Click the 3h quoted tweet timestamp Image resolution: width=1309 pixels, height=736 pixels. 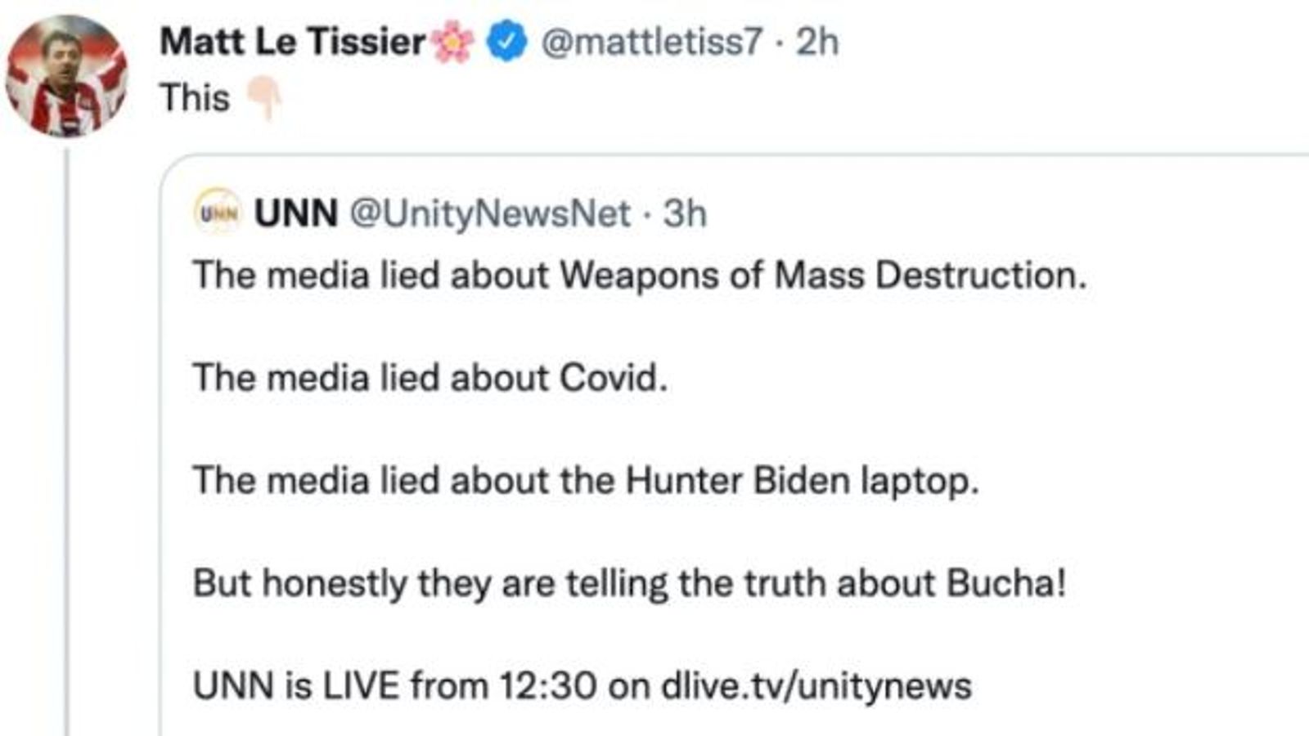[685, 213]
